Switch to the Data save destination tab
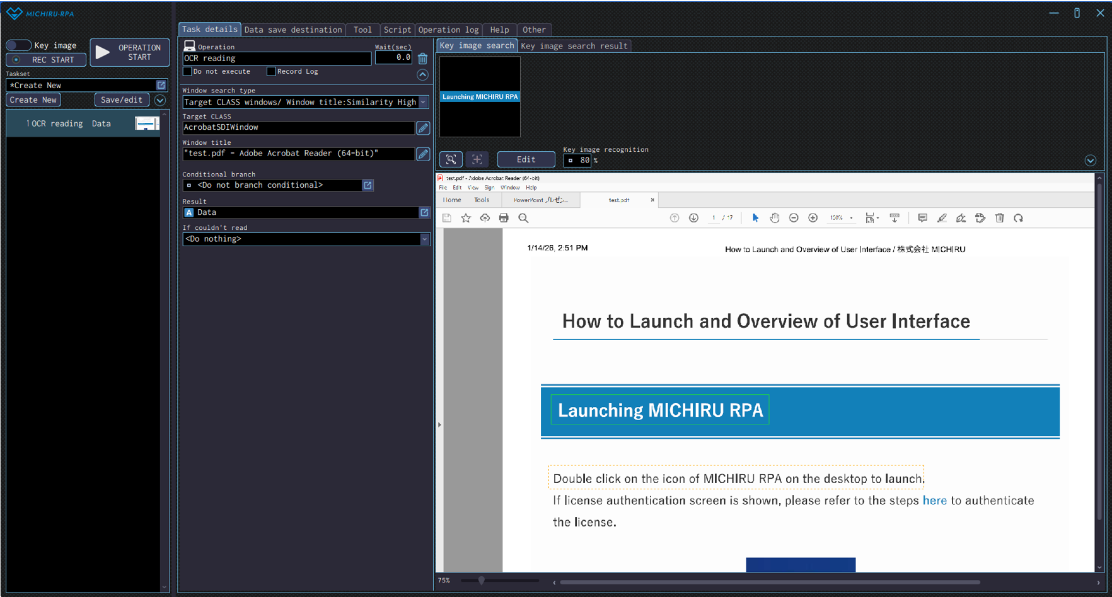The width and height of the screenshot is (1112, 597). pyautogui.click(x=292, y=30)
